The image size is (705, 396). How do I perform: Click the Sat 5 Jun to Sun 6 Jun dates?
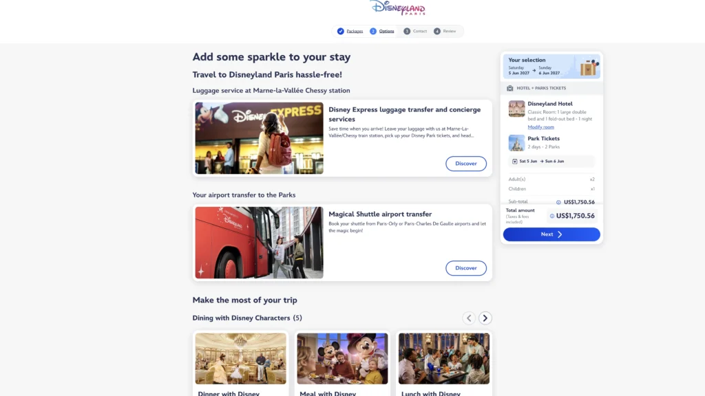(541, 161)
